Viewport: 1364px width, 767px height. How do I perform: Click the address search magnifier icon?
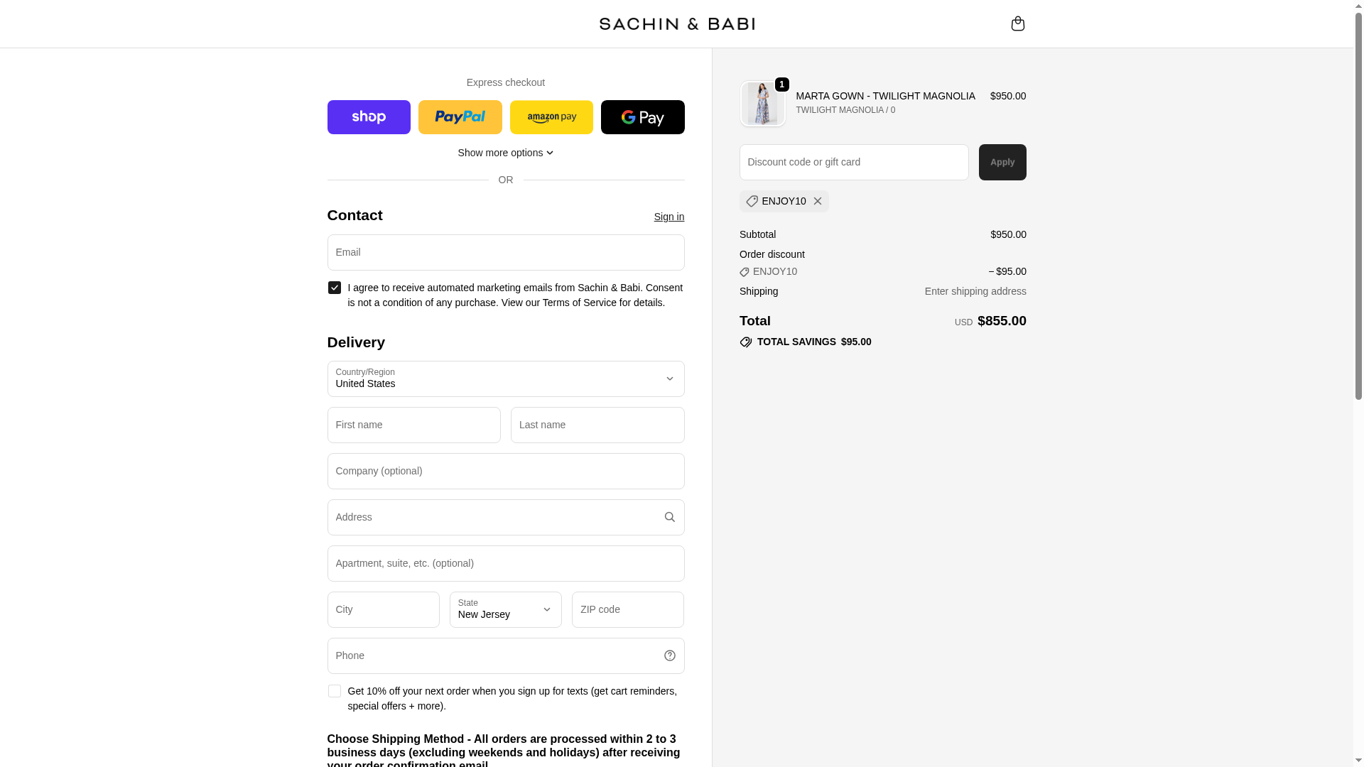pyautogui.click(x=669, y=517)
